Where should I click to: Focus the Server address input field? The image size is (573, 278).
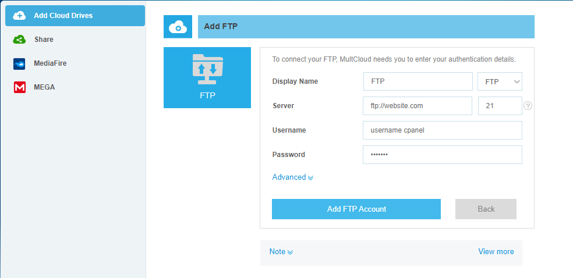(x=417, y=106)
